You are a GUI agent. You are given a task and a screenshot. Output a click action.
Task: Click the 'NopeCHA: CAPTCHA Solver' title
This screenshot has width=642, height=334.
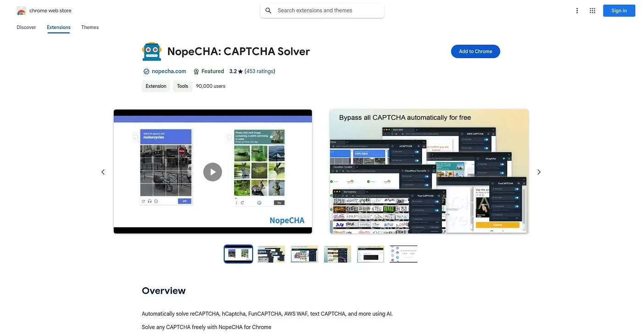(238, 51)
